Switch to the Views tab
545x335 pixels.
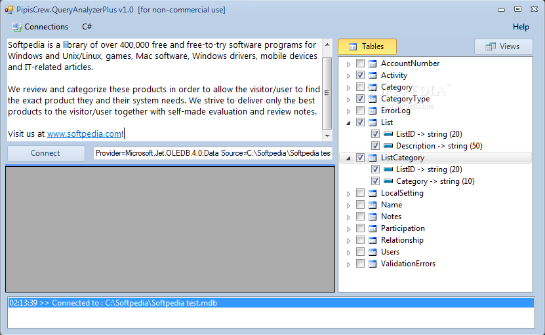(x=503, y=46)
